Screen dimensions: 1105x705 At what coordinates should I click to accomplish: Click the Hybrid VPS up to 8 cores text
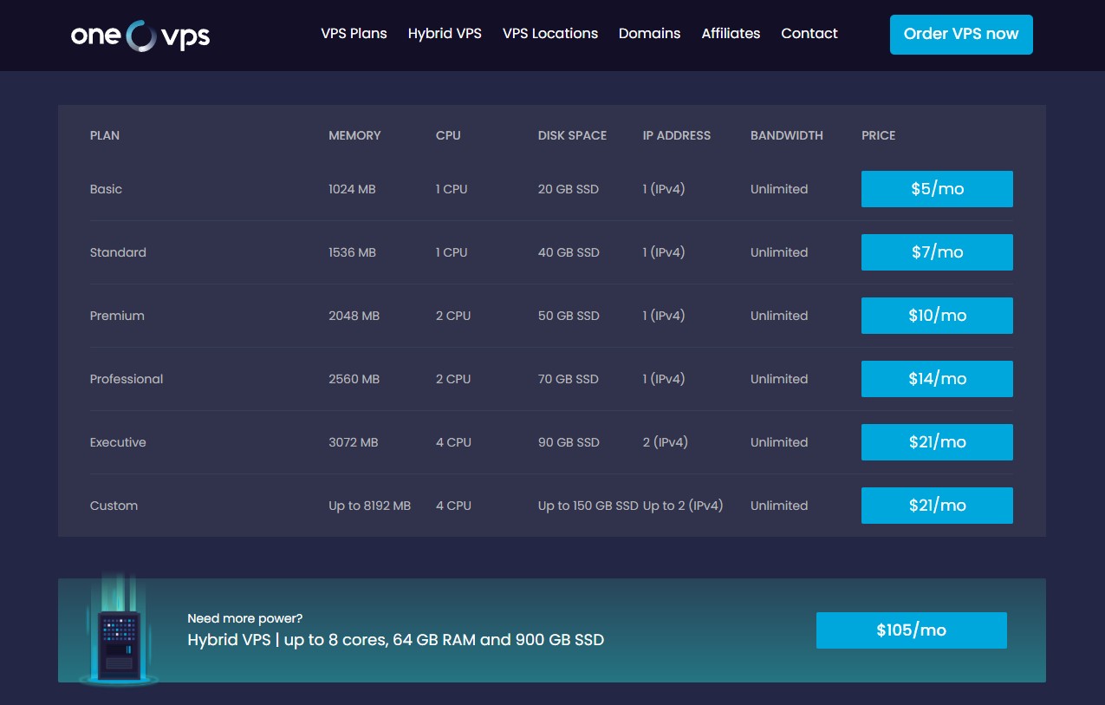[x=396, y=640]
